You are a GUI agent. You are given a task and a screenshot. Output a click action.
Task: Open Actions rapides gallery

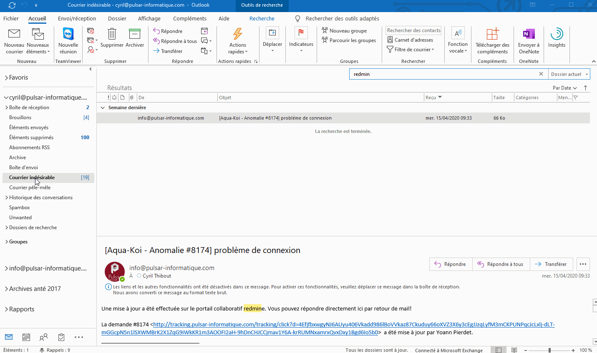pos(238,41)
